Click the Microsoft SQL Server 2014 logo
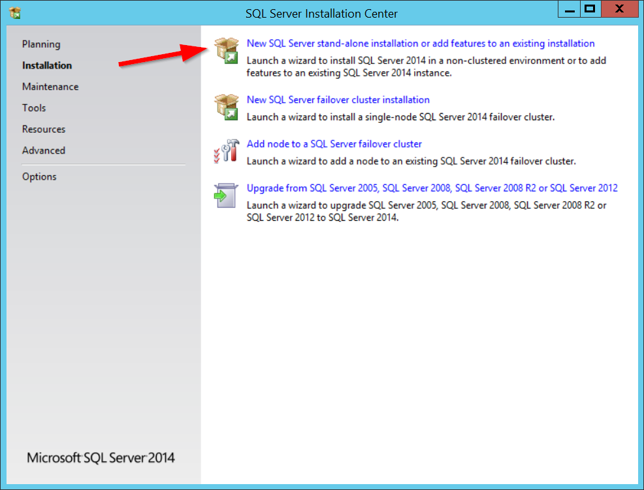 coord(101,457)
